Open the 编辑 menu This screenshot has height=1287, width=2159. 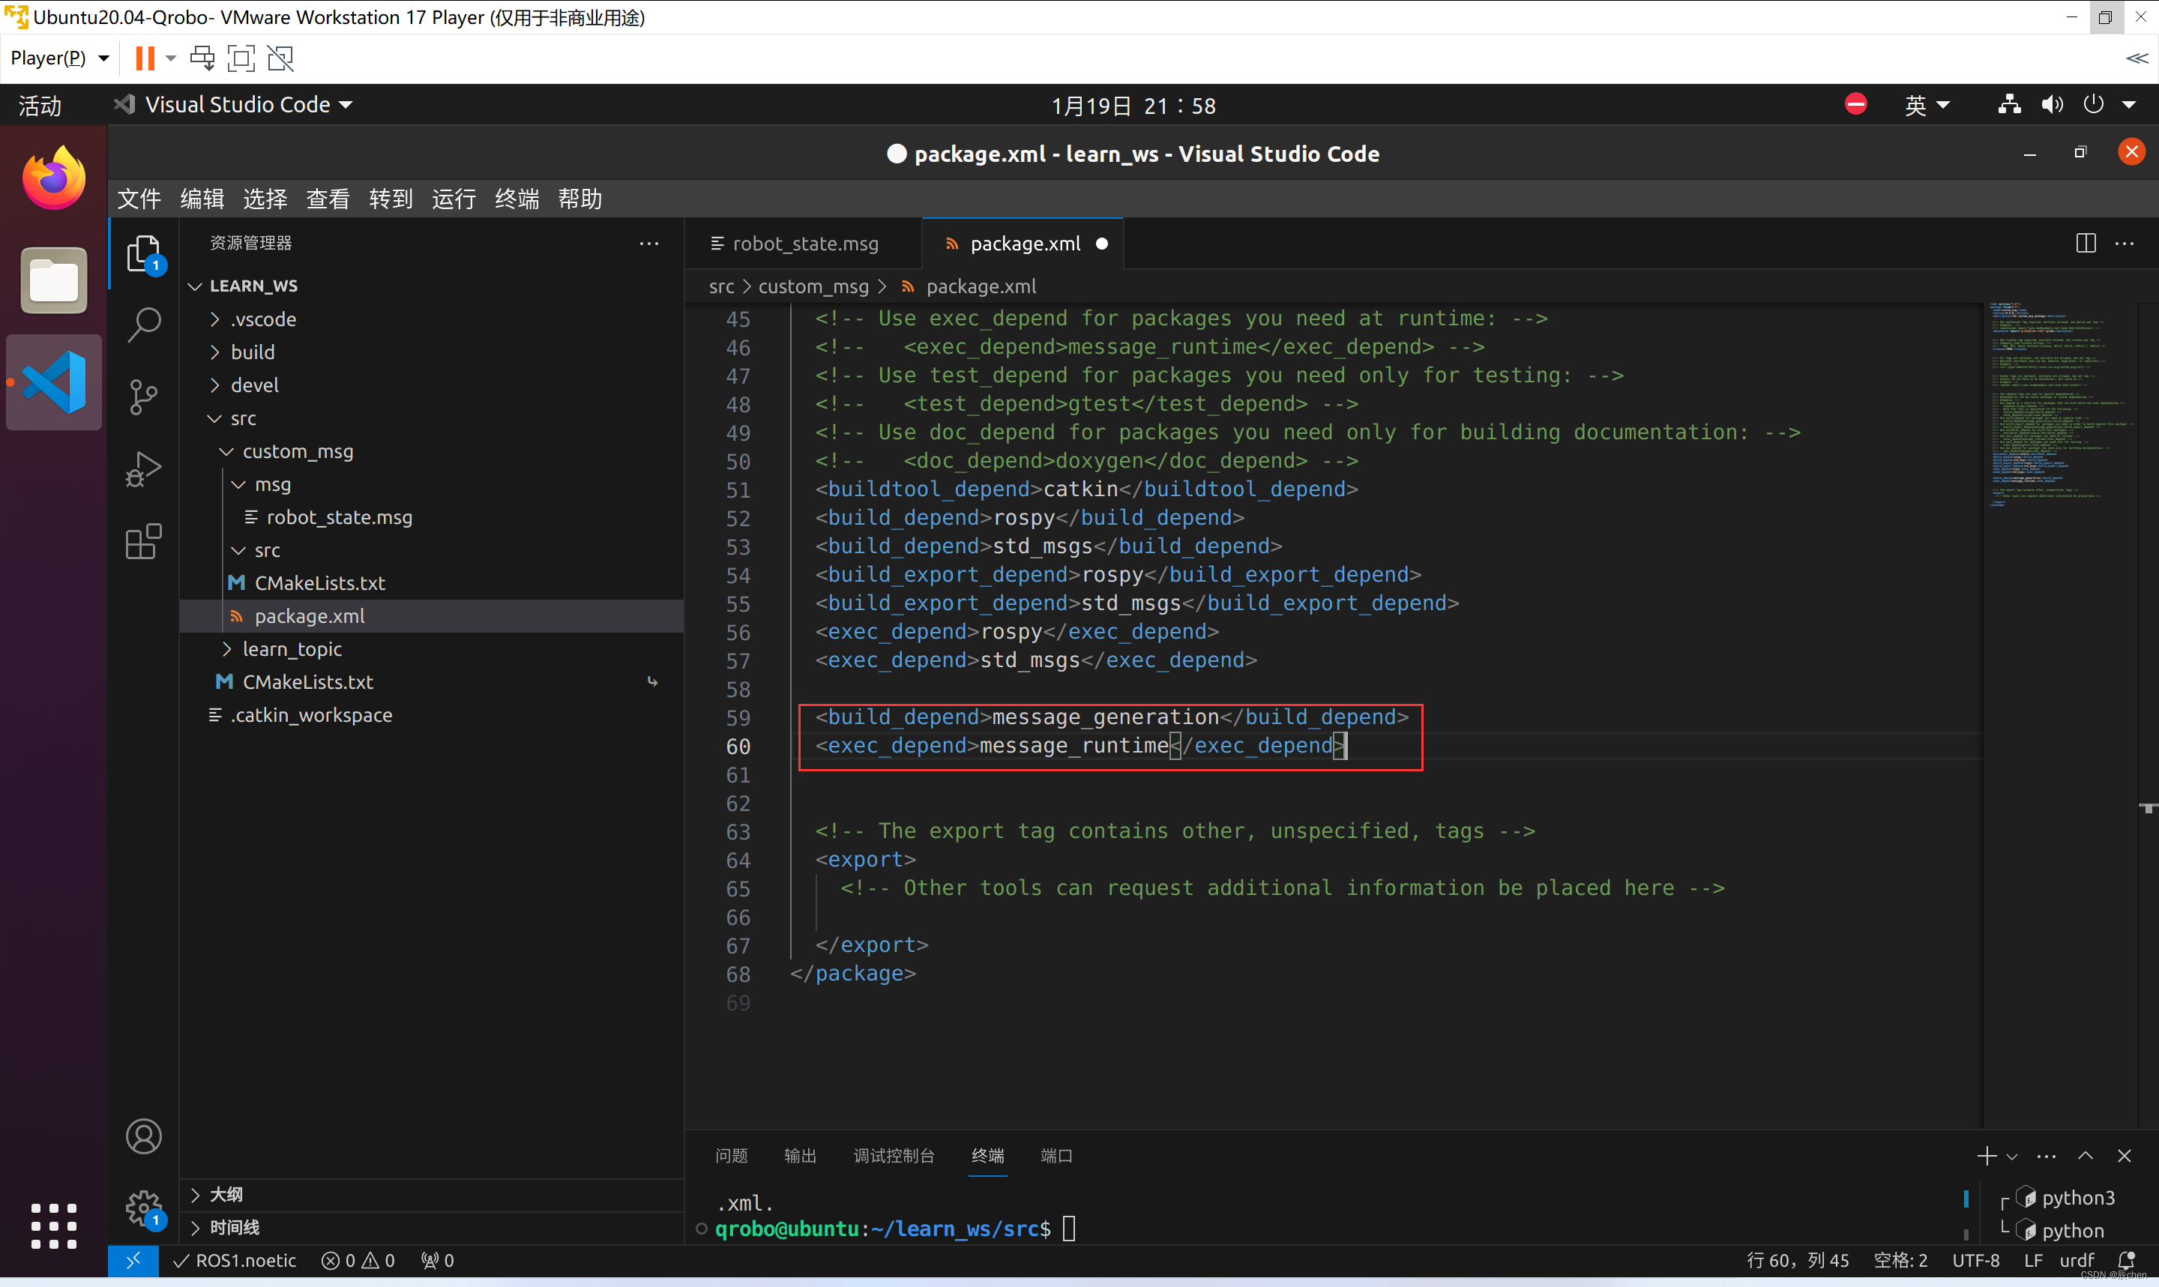202,199
